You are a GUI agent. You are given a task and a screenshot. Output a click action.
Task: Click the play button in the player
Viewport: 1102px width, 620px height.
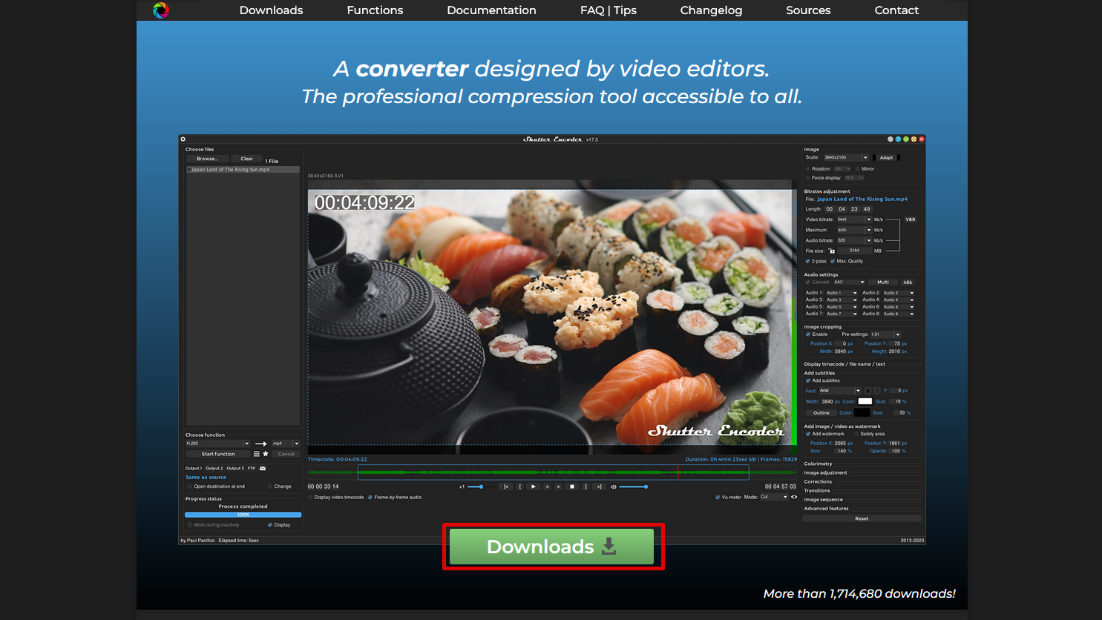[x=534, y=487]
